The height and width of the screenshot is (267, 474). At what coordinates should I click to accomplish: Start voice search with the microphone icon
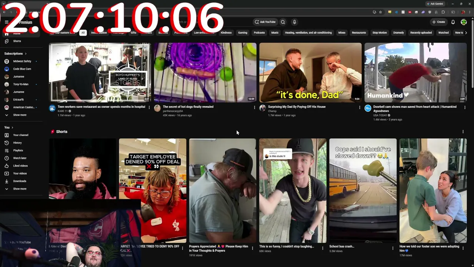(x=294, y=22)
